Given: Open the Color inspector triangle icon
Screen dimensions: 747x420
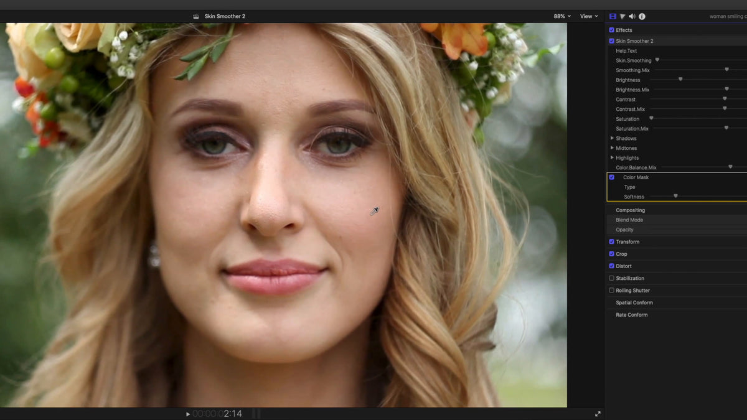Looking at the screenshot, I should point(622,16).
